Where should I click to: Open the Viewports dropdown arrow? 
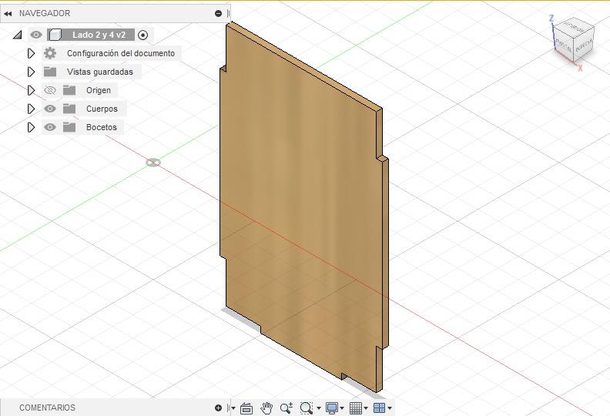point(390,408)
